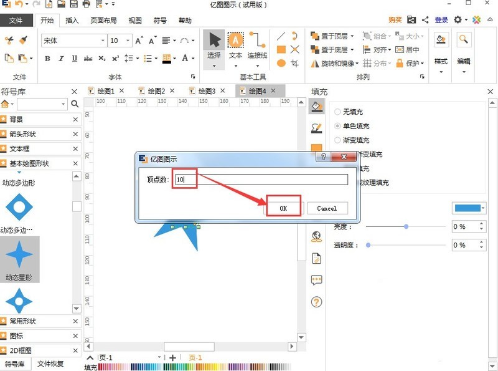Screen dimensions: 498x371
Task: Open the comment bubble panel icon
Action: pyautogui.click(x=316, y=280)
